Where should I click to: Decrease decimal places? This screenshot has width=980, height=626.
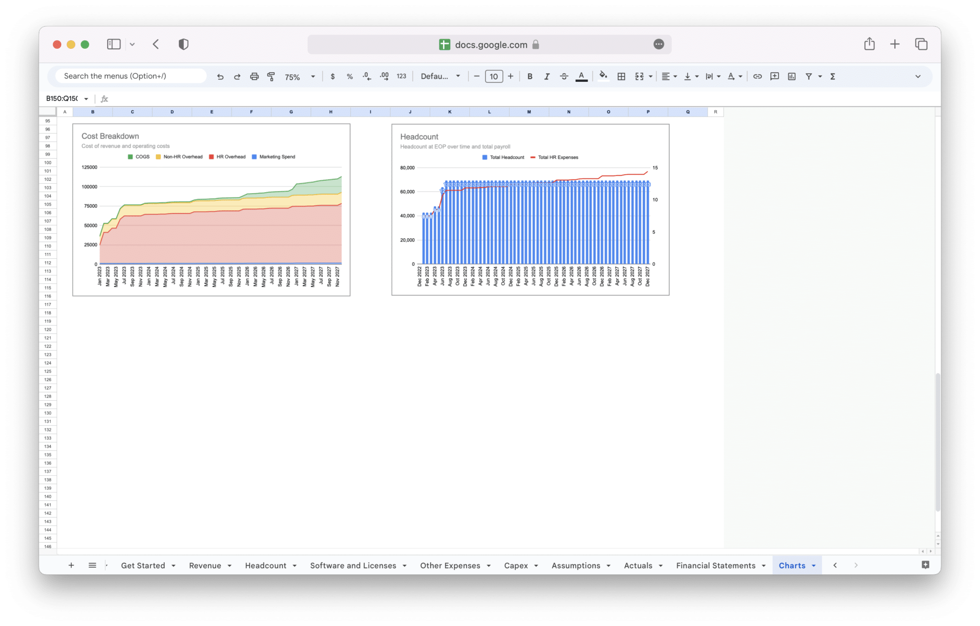click(367, 77)
